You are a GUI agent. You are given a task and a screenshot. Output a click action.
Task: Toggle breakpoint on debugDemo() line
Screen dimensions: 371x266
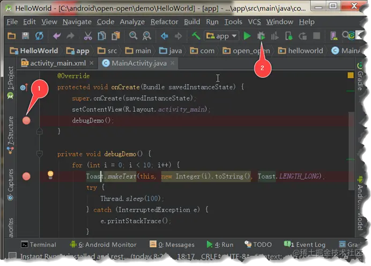coord(26,120)
